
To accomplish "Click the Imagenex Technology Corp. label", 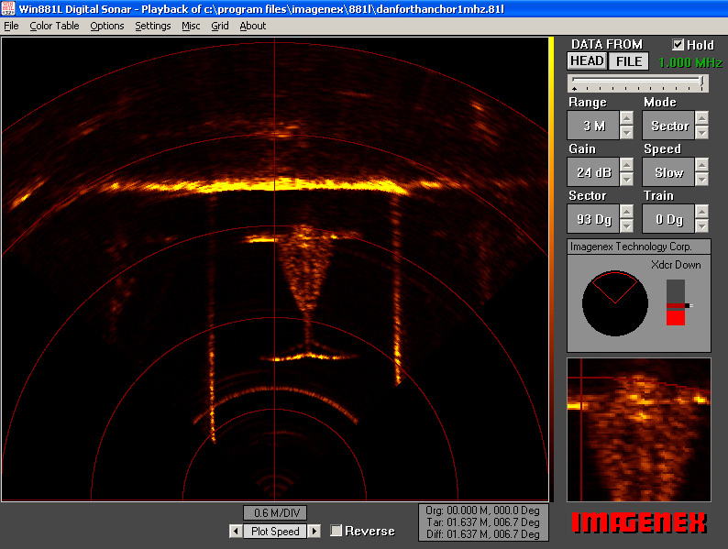I will pyautogui.click(x=631, y=247).
